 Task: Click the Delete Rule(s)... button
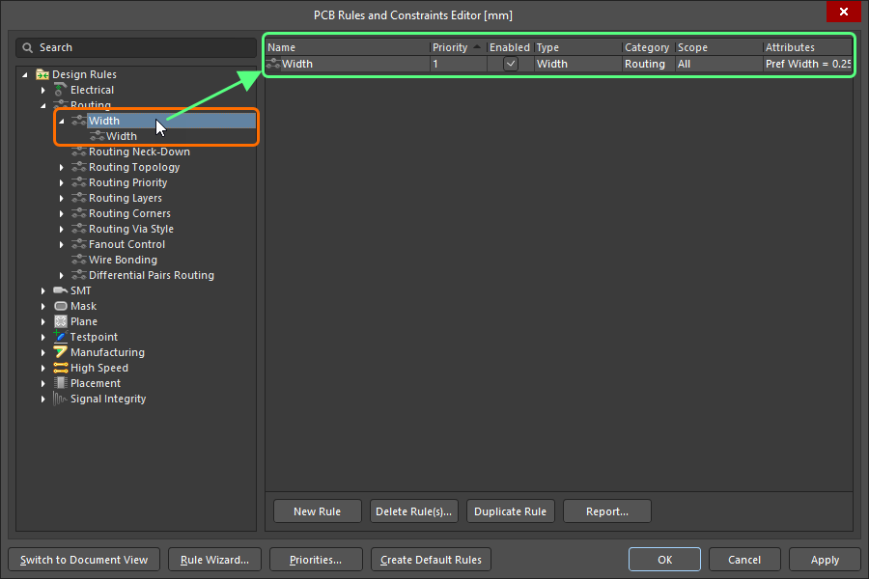(x=413, y=510)
